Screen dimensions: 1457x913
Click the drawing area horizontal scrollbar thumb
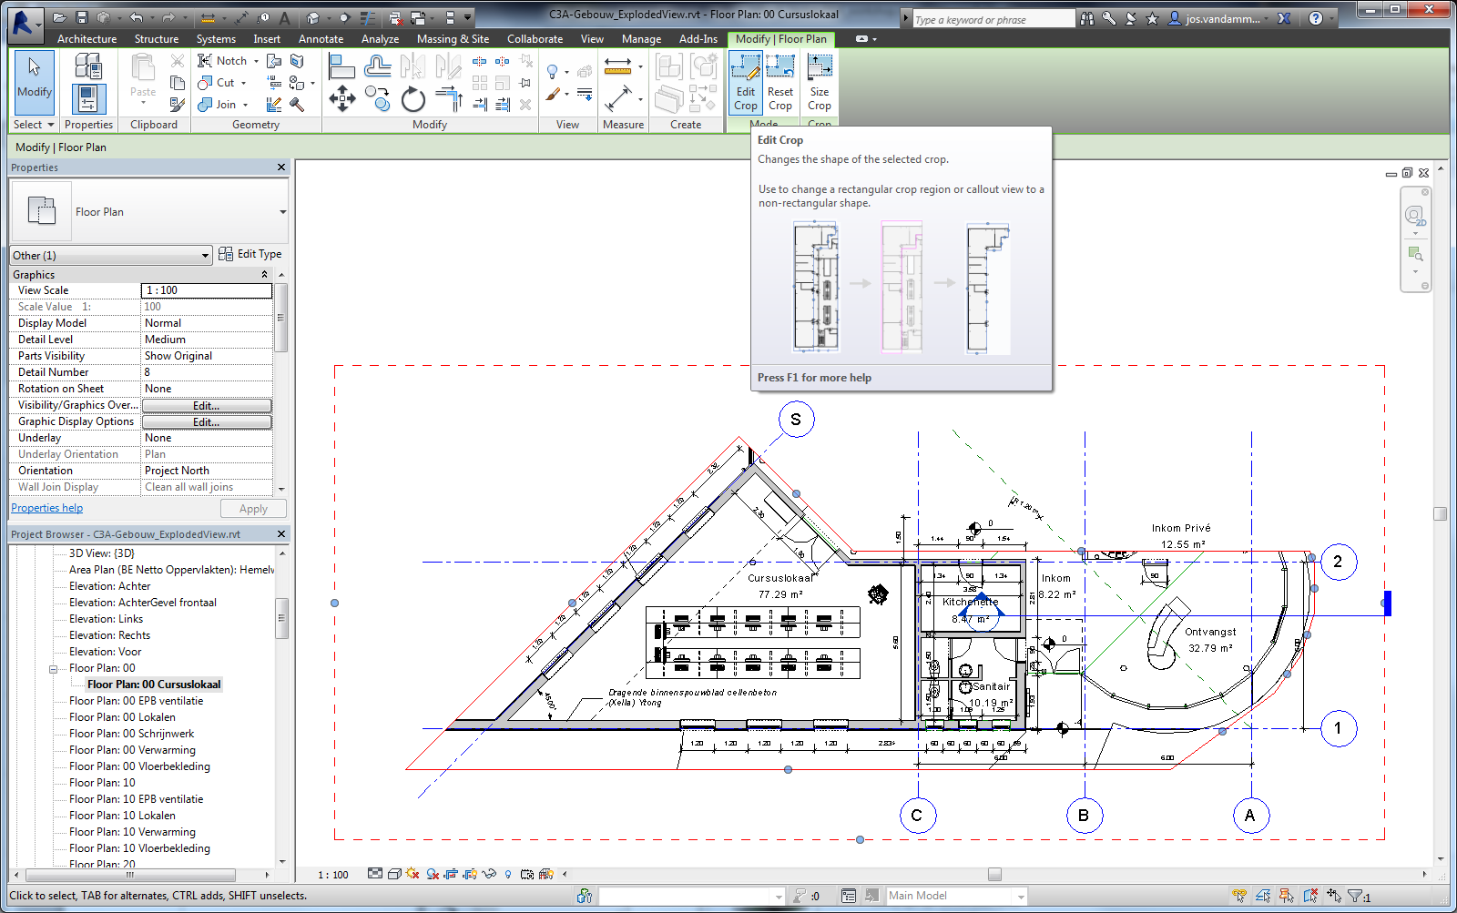[994, 875]
